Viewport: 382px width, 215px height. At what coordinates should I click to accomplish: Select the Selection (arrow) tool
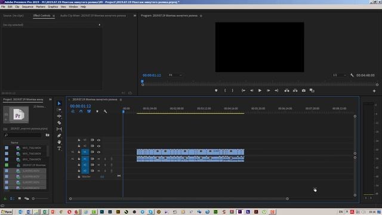[59, 103]
